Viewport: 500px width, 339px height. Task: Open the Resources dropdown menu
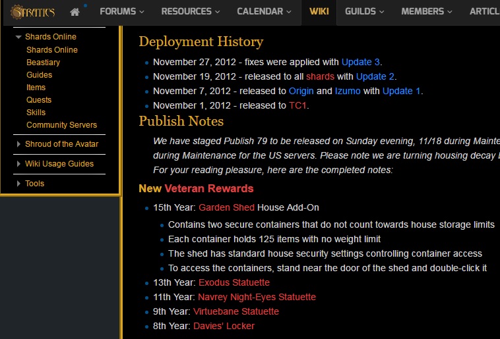point(191,11)
